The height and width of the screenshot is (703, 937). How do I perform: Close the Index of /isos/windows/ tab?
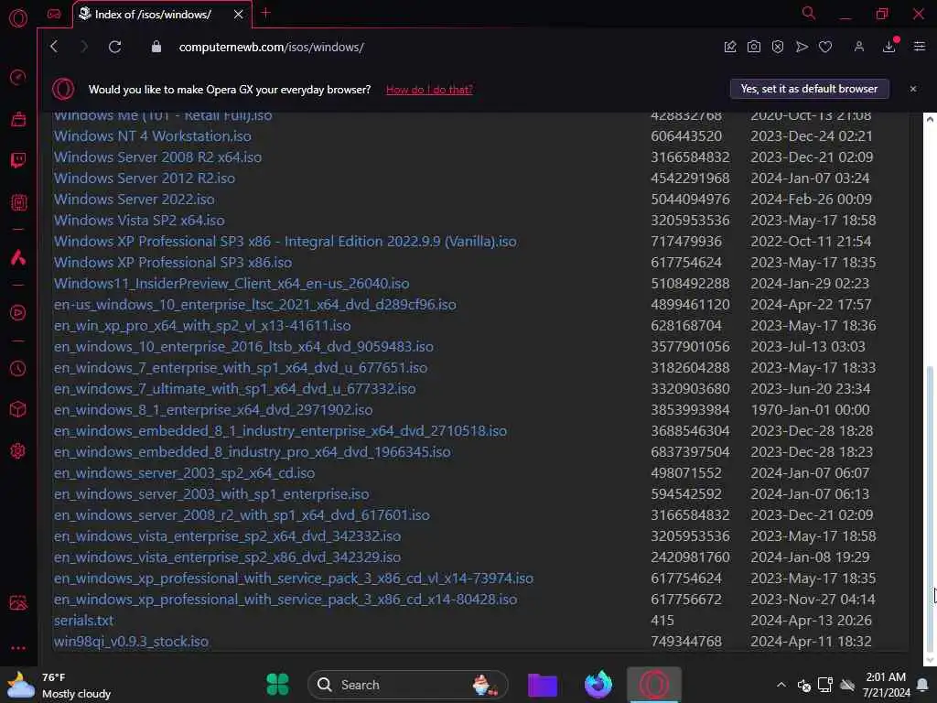coord(239,15)
